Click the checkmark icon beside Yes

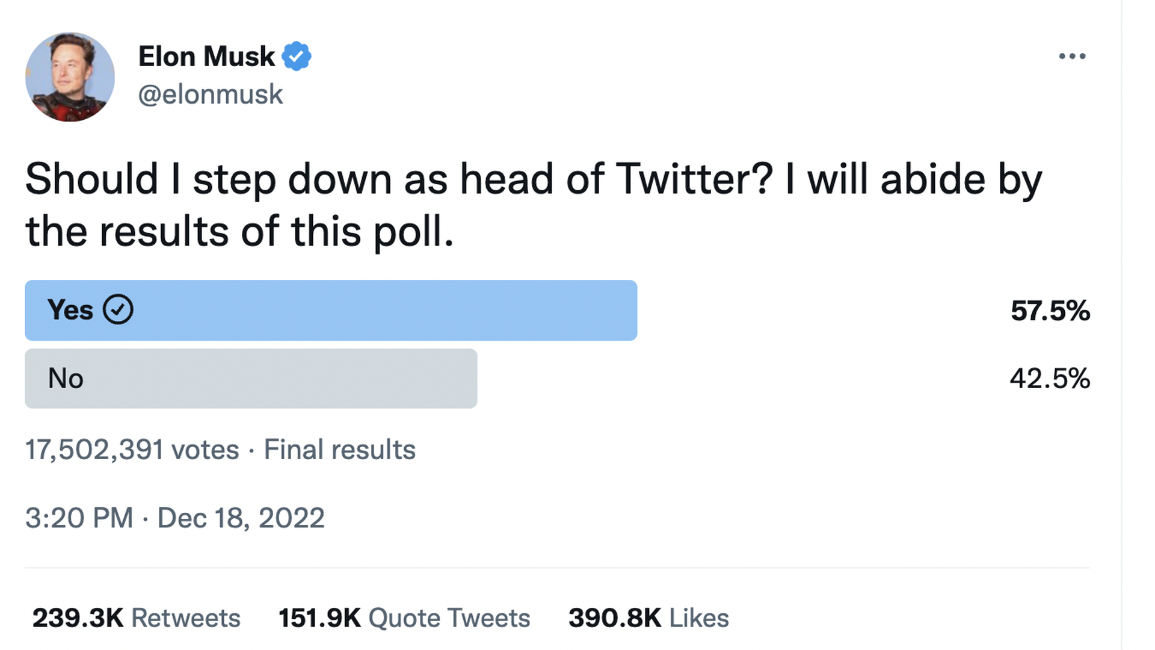(x=118, y=310)
